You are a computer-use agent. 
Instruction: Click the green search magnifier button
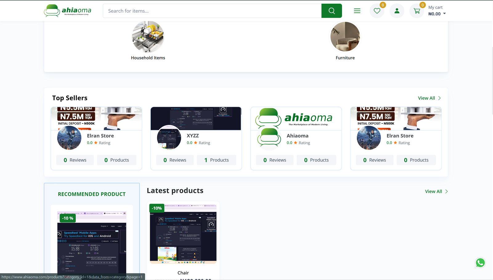[332, 11]
